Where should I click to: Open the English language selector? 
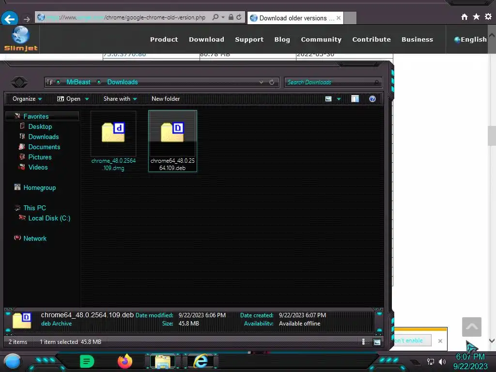pyautogui.click(x=470, y=40)
